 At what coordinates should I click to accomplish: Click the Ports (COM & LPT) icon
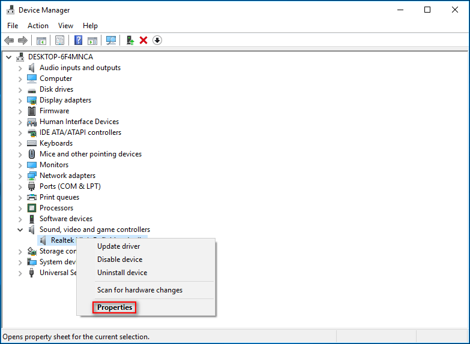31,186
